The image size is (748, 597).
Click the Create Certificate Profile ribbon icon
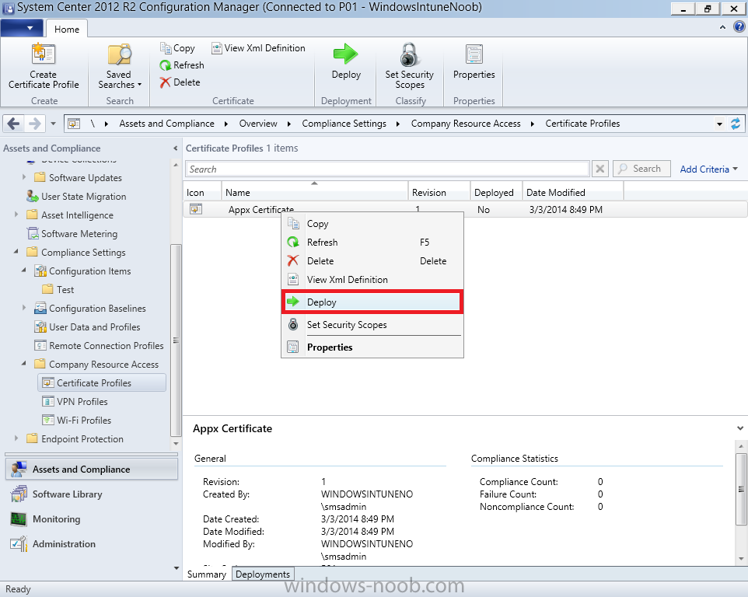(44, 54)
